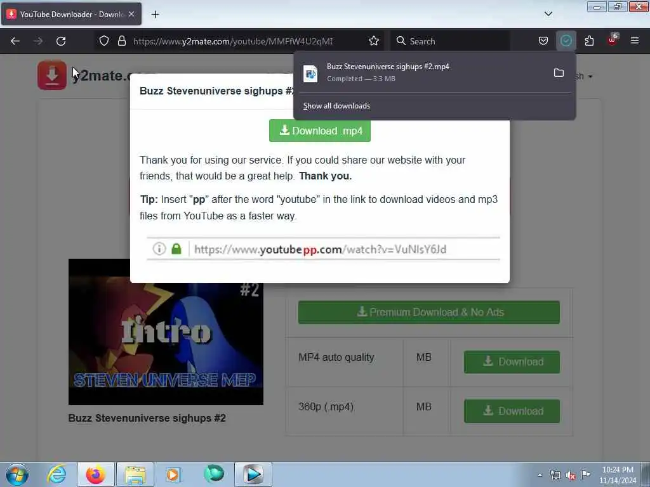The height and width of the screenshot is (487, 650).
Task: Open a new browser tab
Action: coord(155,15)
